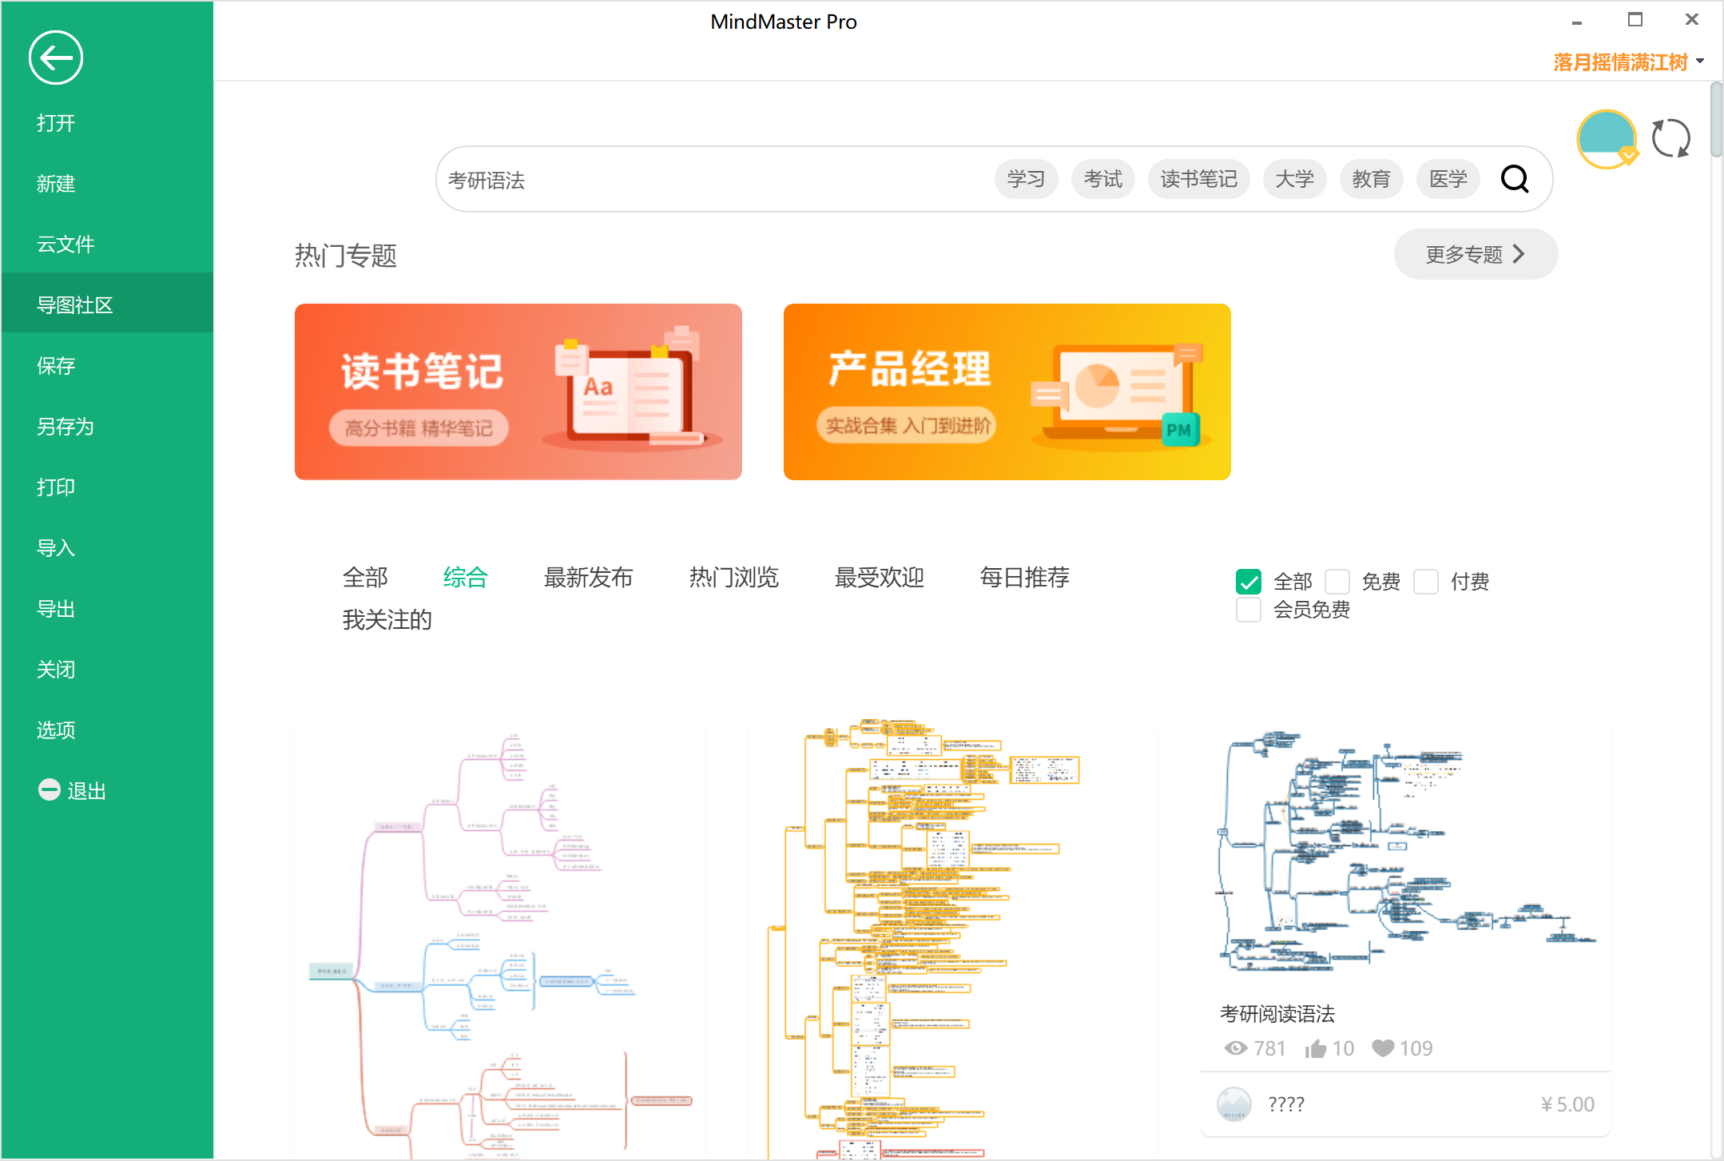Click the ¥5.00 price label
This screenshot has height=1161, width=1724.
[x=1567, y=1104]
